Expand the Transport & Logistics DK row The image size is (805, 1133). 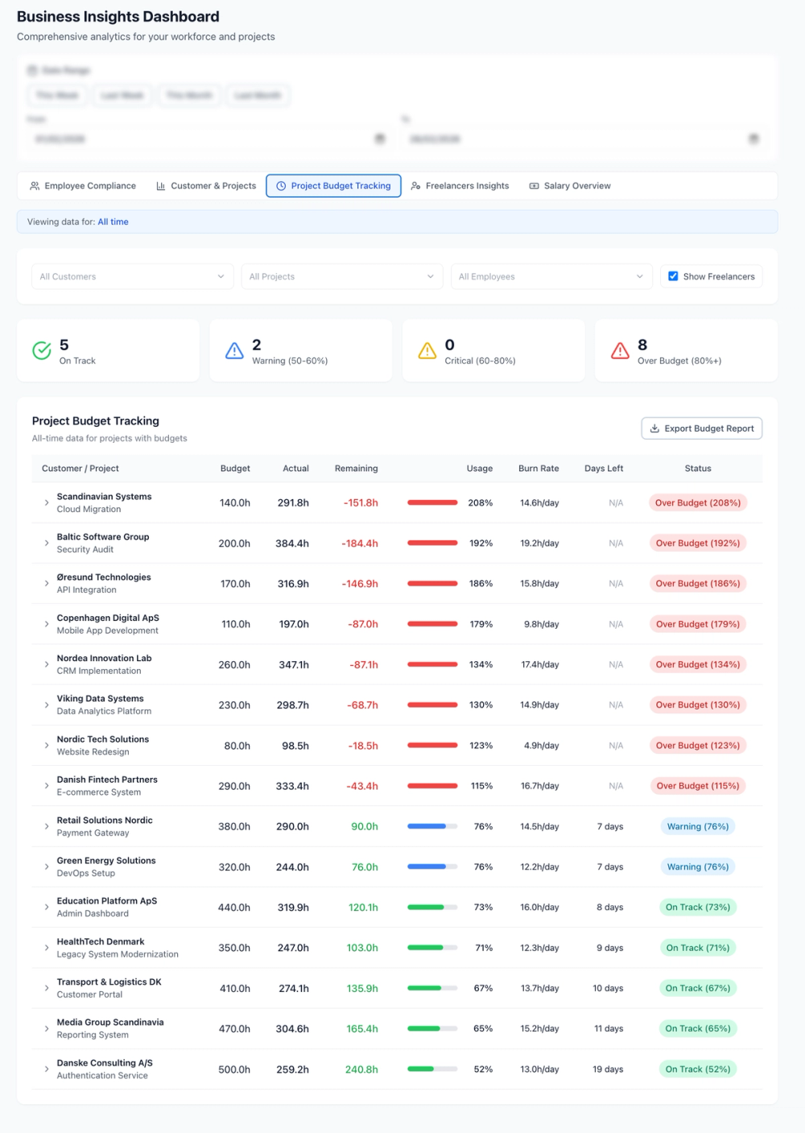(x=47, y=988)
